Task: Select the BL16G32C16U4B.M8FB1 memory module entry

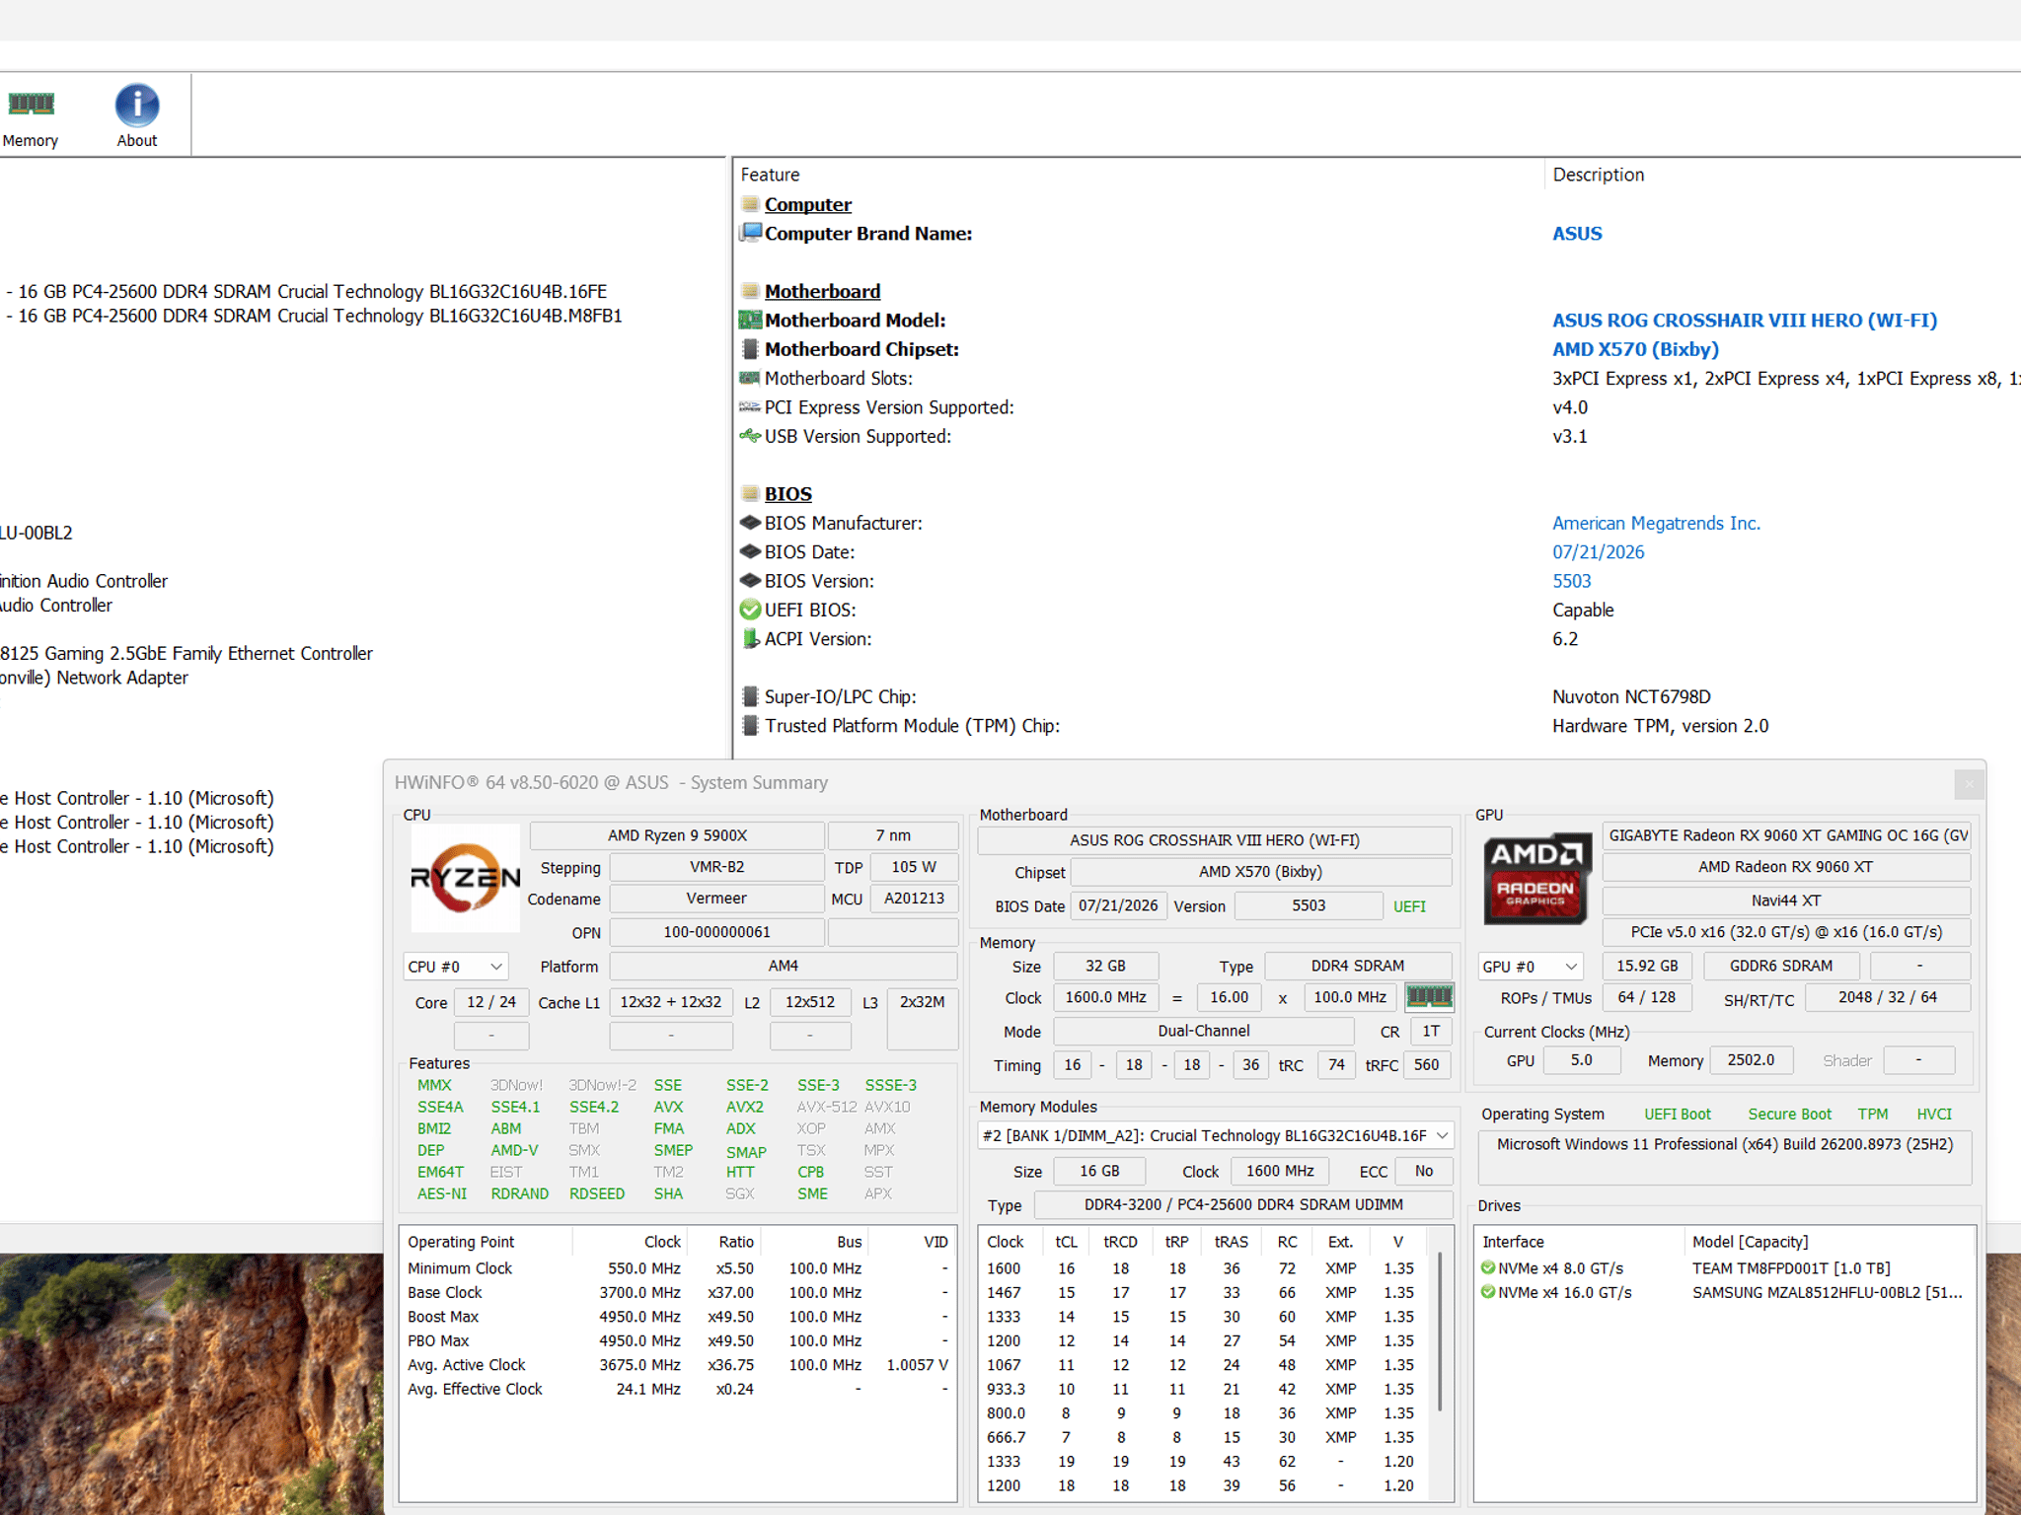Action: tap(314, 316)
